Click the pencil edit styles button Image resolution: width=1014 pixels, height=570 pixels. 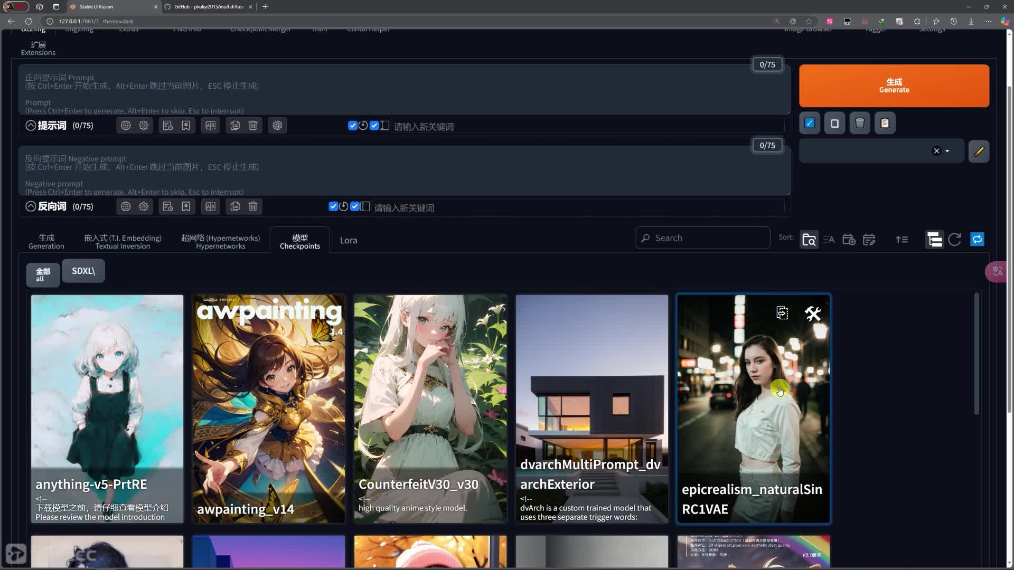click(979, 151)
